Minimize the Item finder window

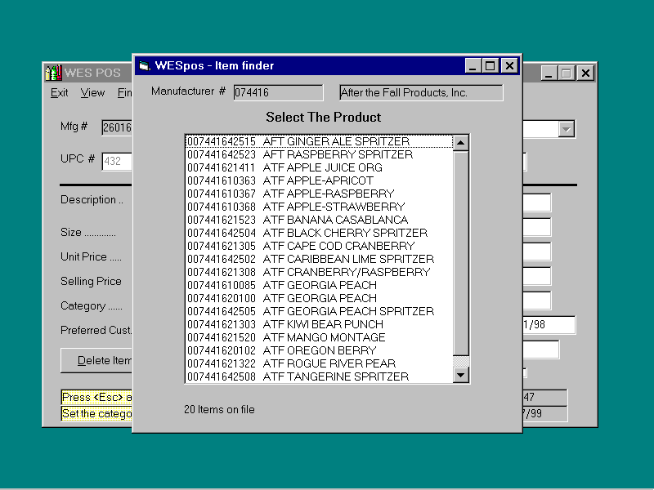click(473, 66)
